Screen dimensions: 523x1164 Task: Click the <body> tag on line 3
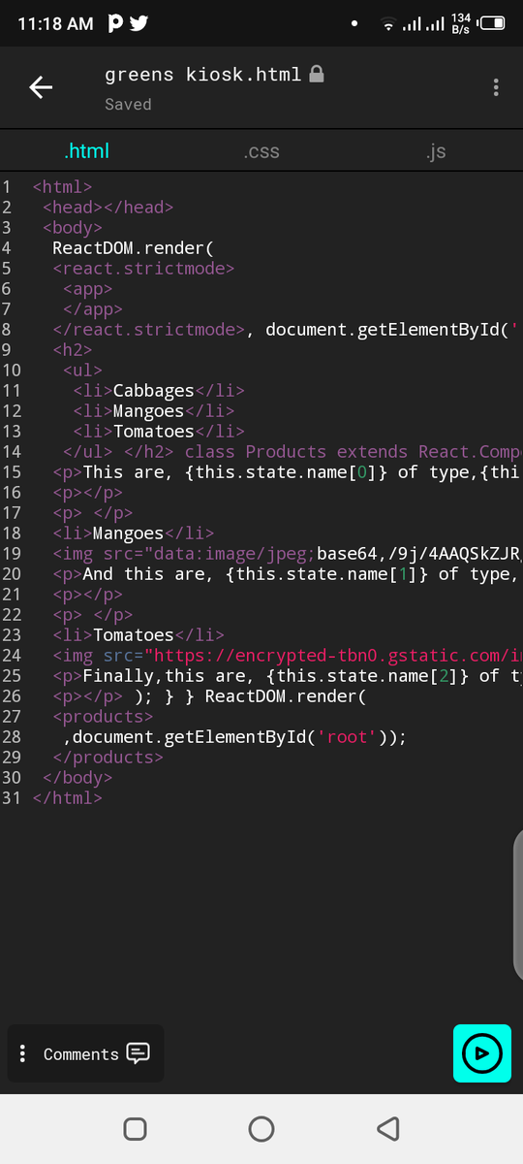[x=73, y=227]
